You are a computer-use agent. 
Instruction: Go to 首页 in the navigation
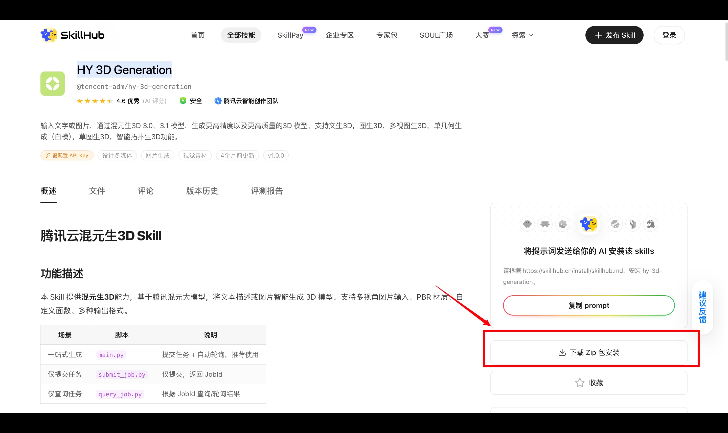(198, 35)
